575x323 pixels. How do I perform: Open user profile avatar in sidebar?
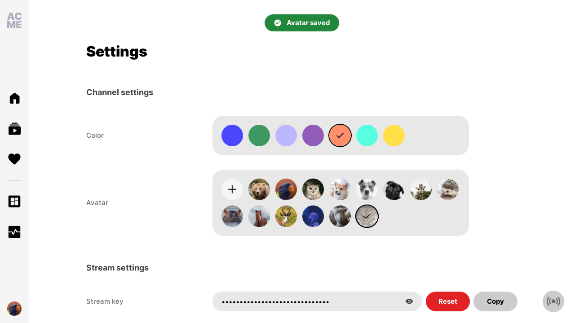pos(14,309)
